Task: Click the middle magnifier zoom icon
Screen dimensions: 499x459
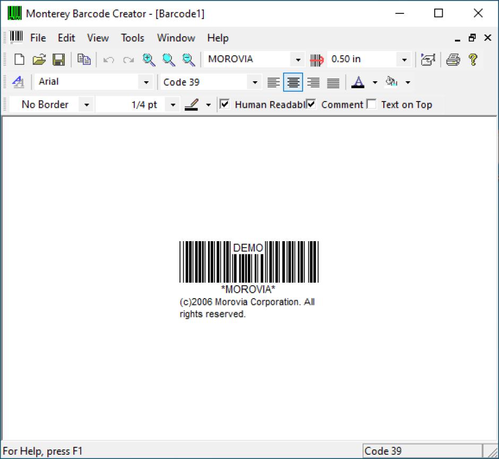Action: coord(168,59)
